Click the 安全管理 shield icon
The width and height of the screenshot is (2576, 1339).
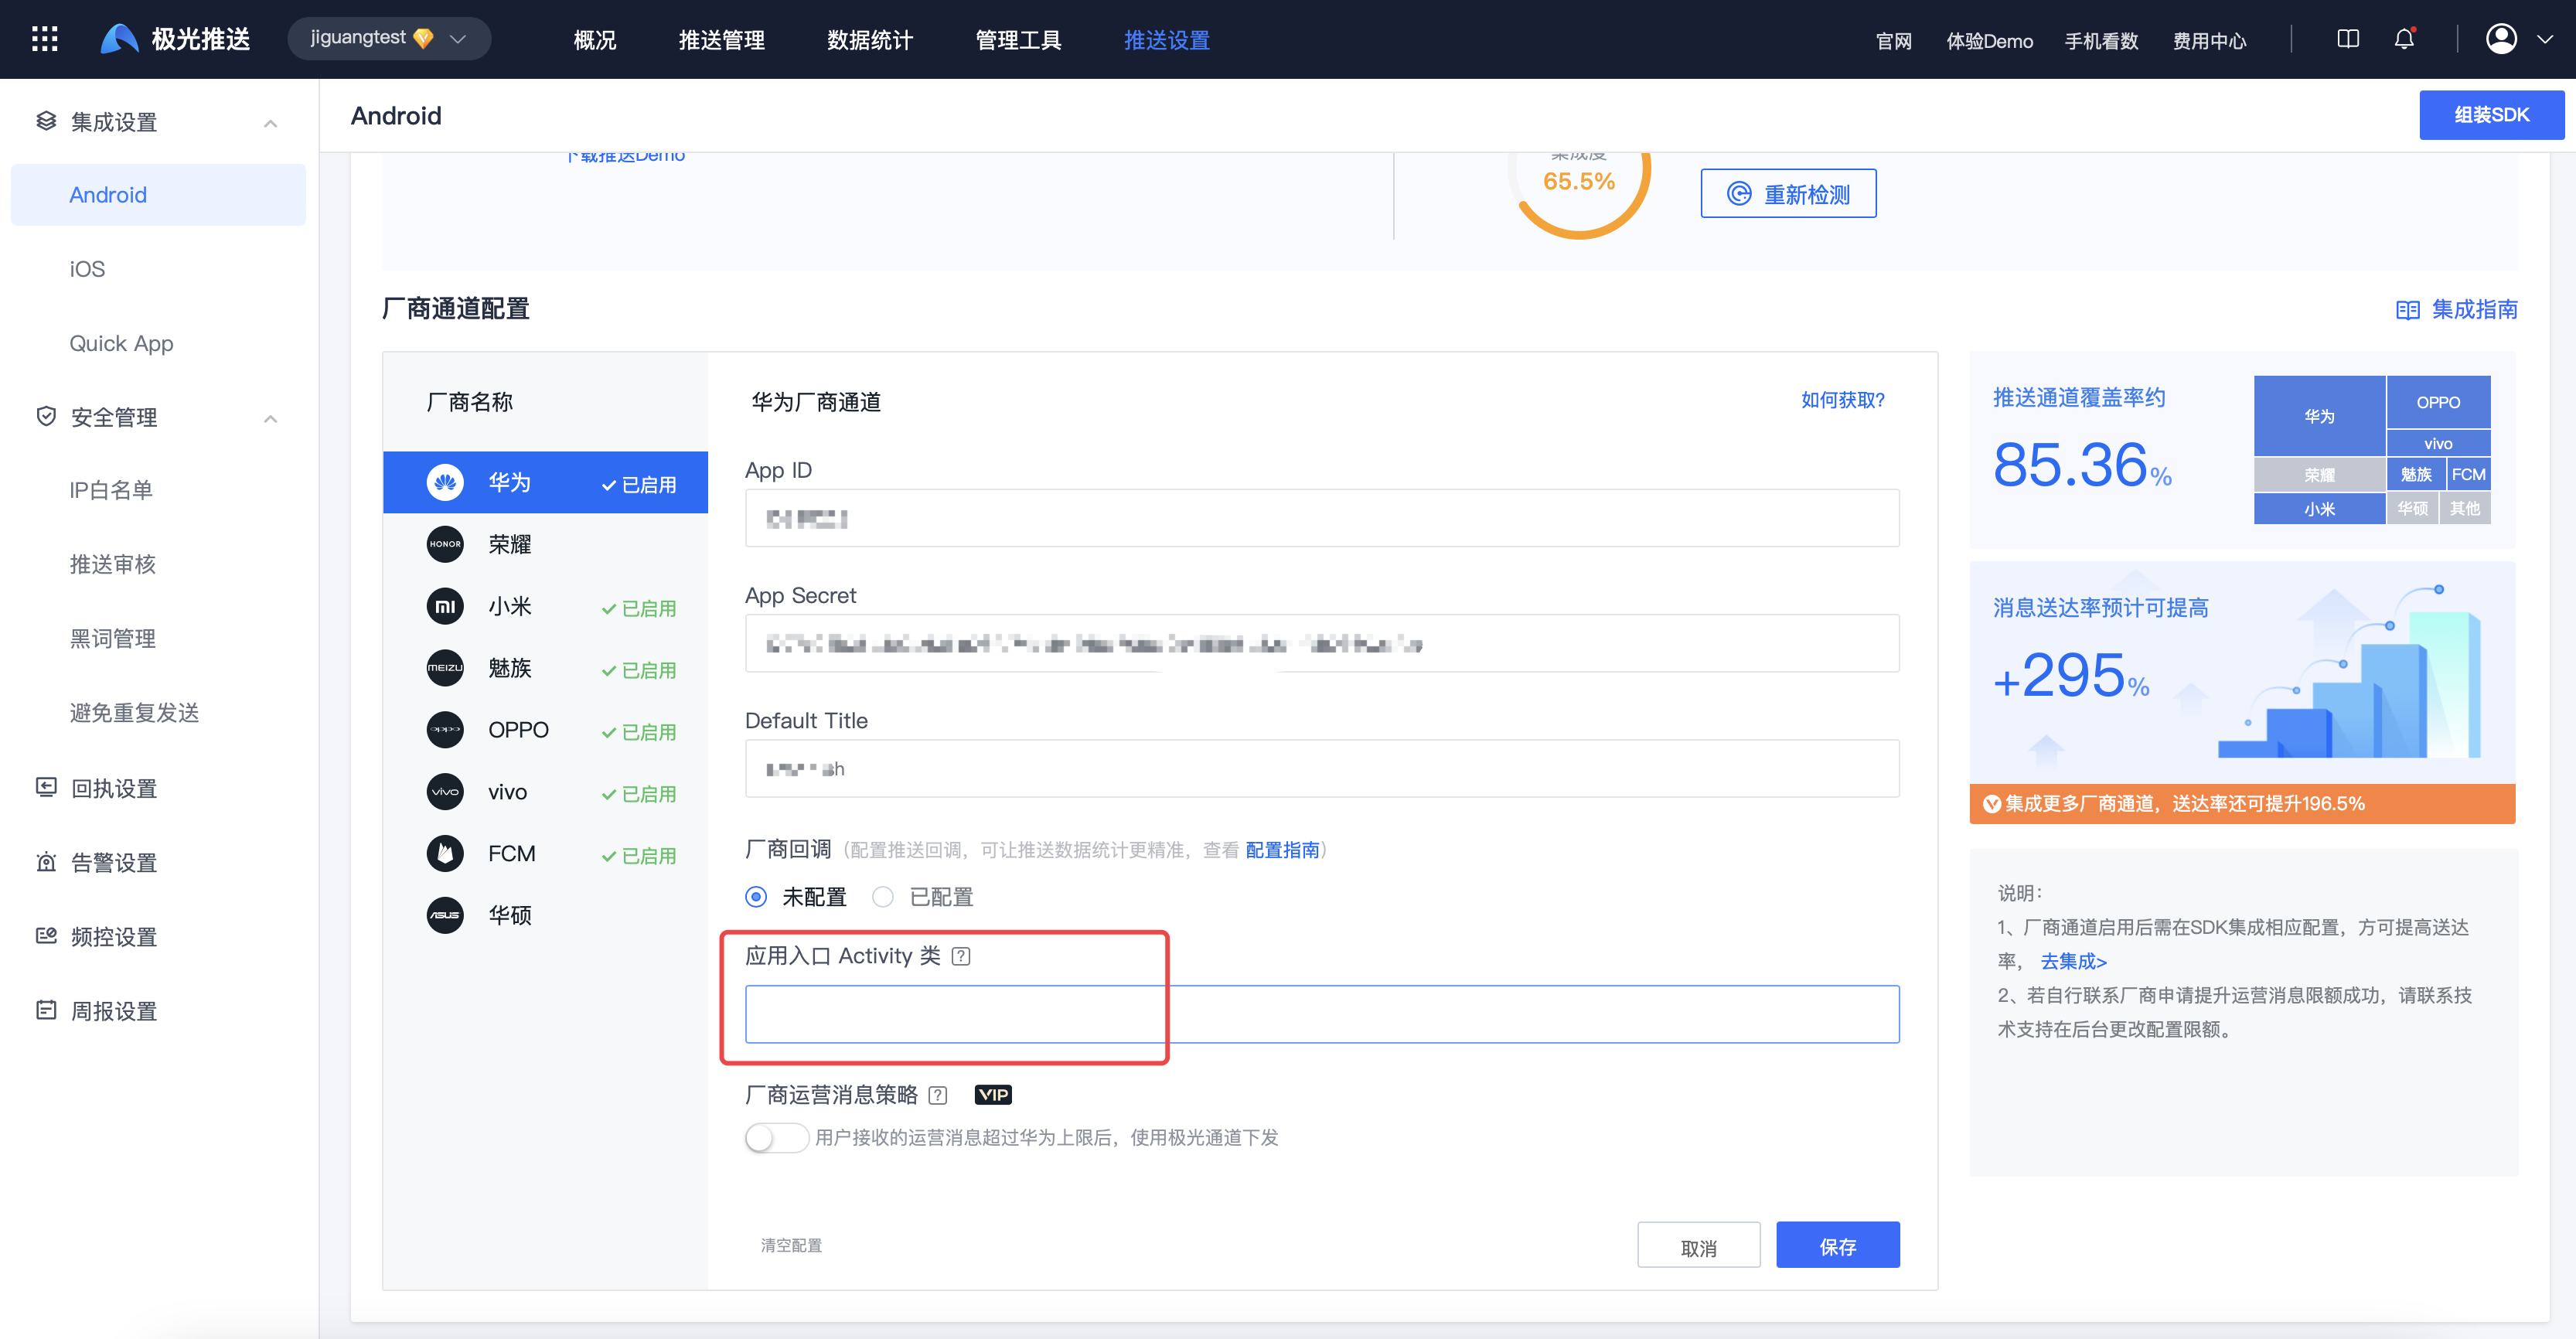coord(46,417)
